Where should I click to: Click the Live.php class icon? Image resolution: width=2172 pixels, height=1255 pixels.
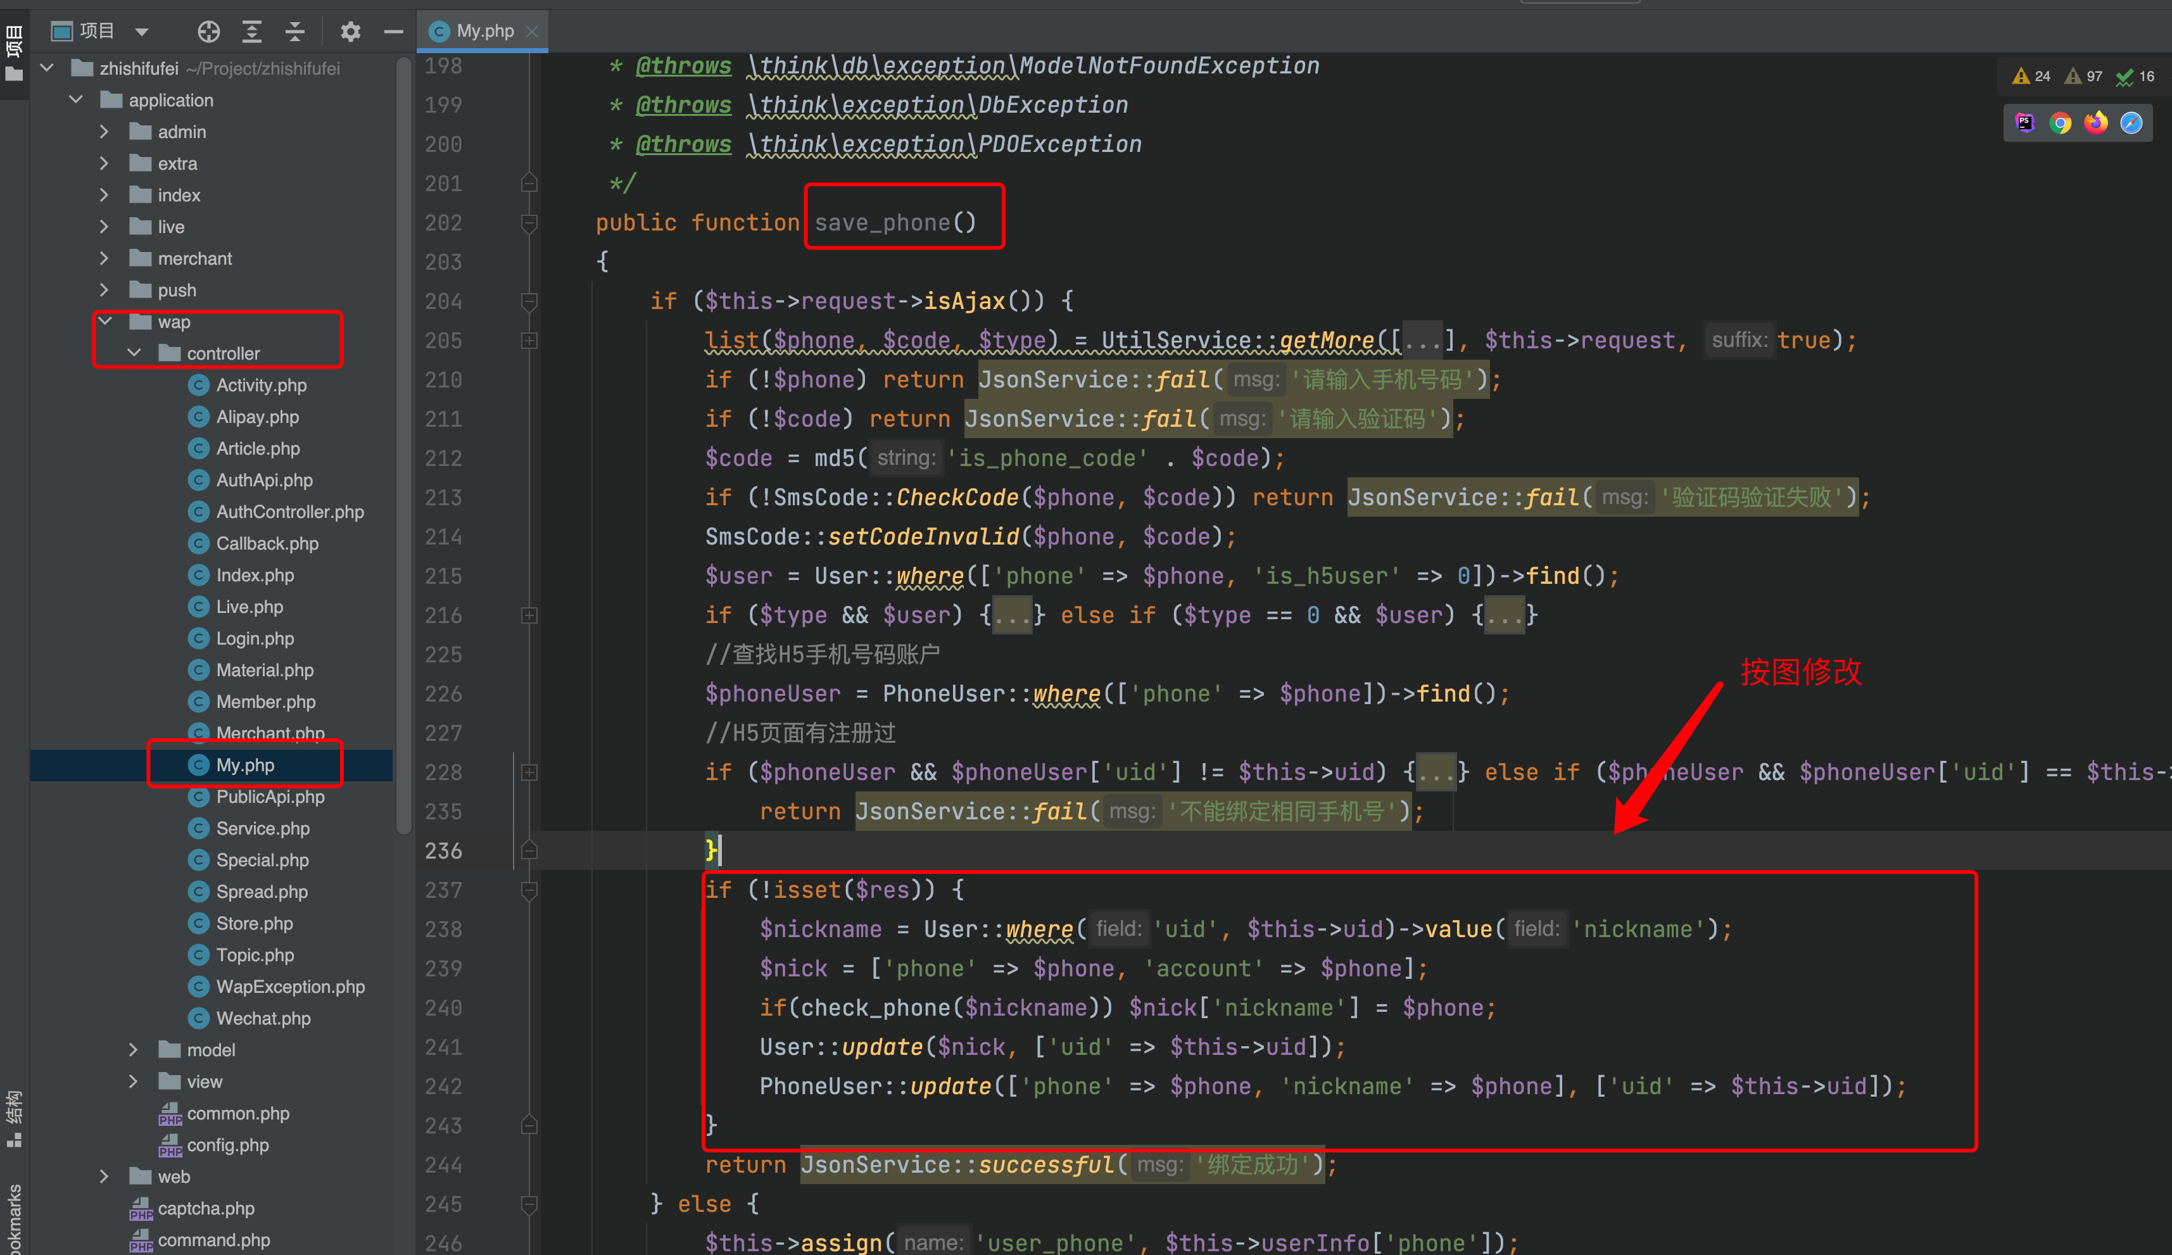[198, 607]
